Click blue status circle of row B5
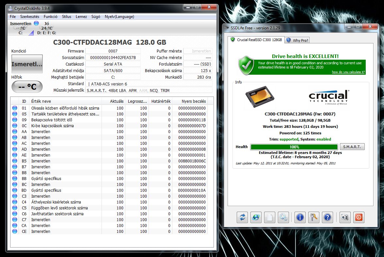384x257 pixels. 15,161
